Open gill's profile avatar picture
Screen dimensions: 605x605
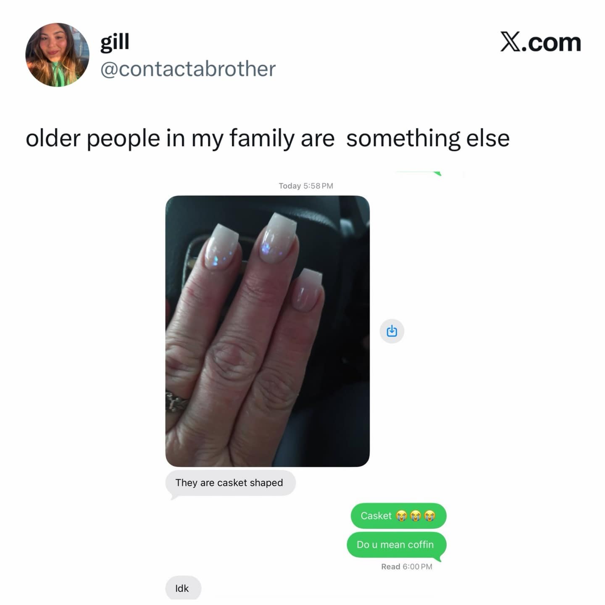tap(57, 55)
